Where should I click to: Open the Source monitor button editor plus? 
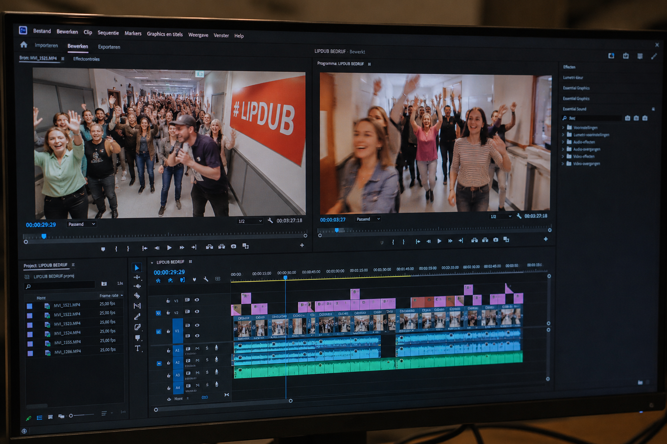tap(302, 245)
